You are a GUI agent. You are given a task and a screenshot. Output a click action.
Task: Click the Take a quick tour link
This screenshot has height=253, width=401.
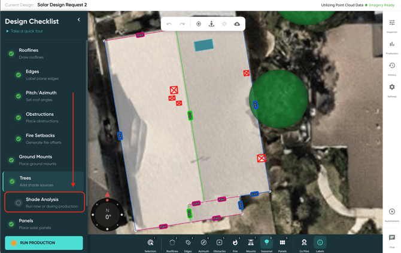click(x=26, y=31)
